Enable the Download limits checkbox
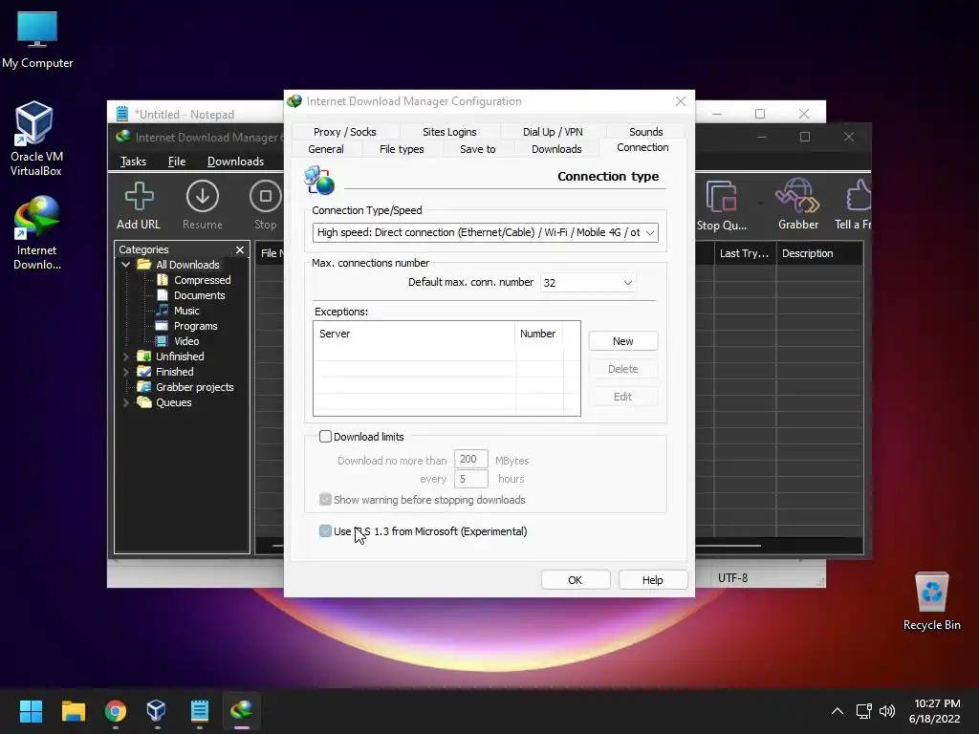 325,436
